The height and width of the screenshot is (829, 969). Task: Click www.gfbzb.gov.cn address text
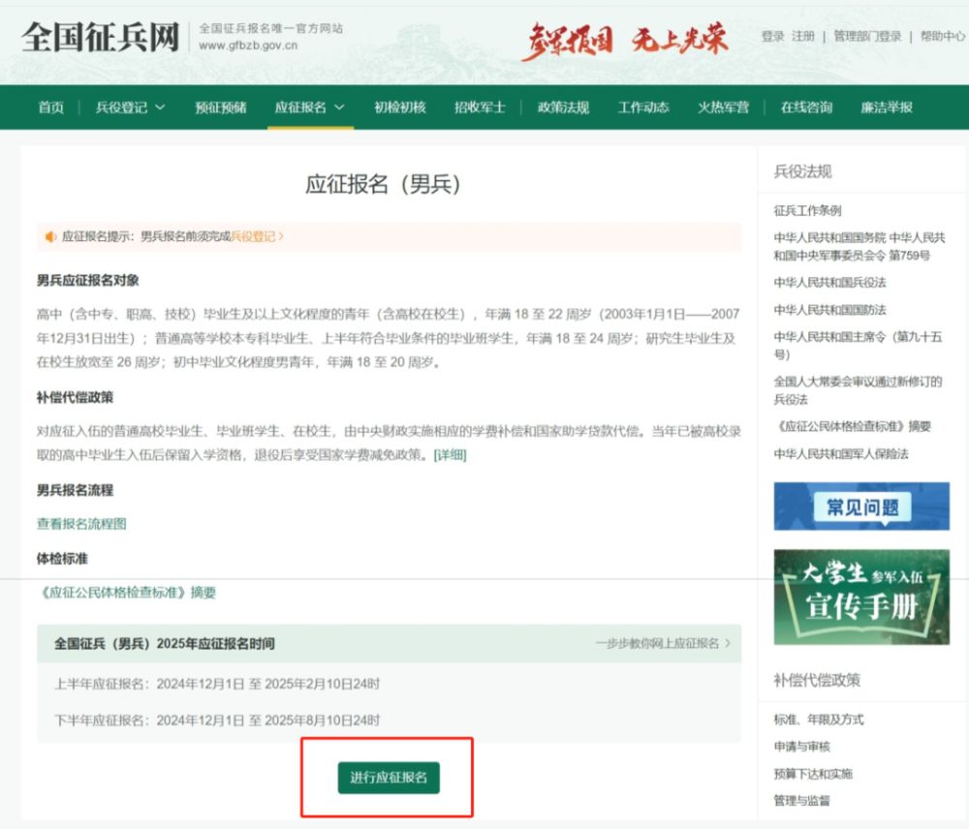248,46
